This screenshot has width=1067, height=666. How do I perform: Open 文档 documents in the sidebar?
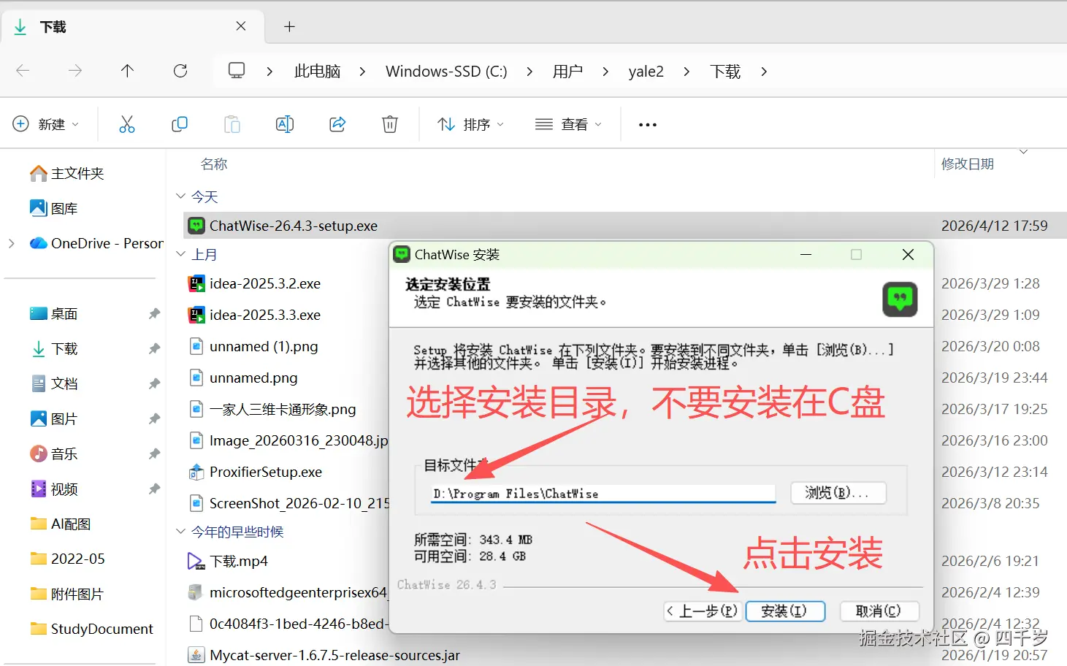tap(54, 383)
